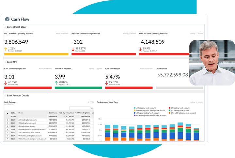
Task: Click the Cash Flow dashboard gauge icon
Action: [7, 19]
